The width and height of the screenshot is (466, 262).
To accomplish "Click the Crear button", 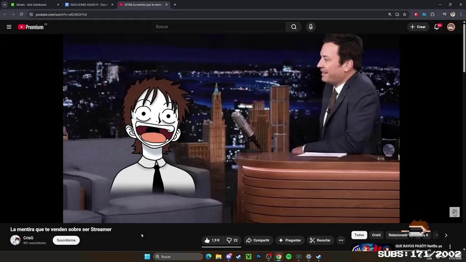I will tap(418, 27).
